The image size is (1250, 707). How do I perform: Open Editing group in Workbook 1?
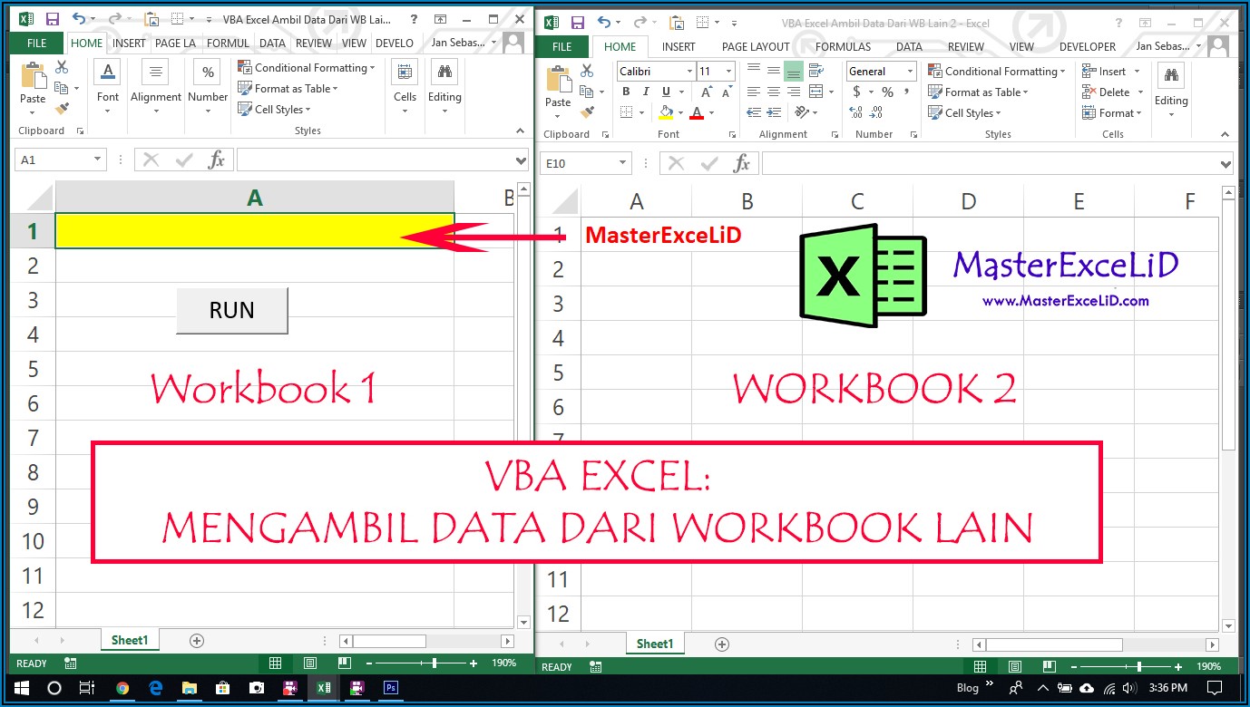tap(444, 88)
